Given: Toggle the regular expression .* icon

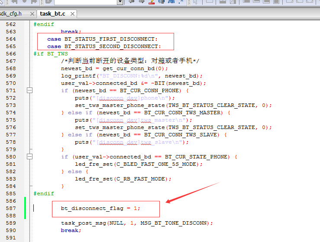Looking at the screenshot, I should pyautogui.click(x=181, y=2).
